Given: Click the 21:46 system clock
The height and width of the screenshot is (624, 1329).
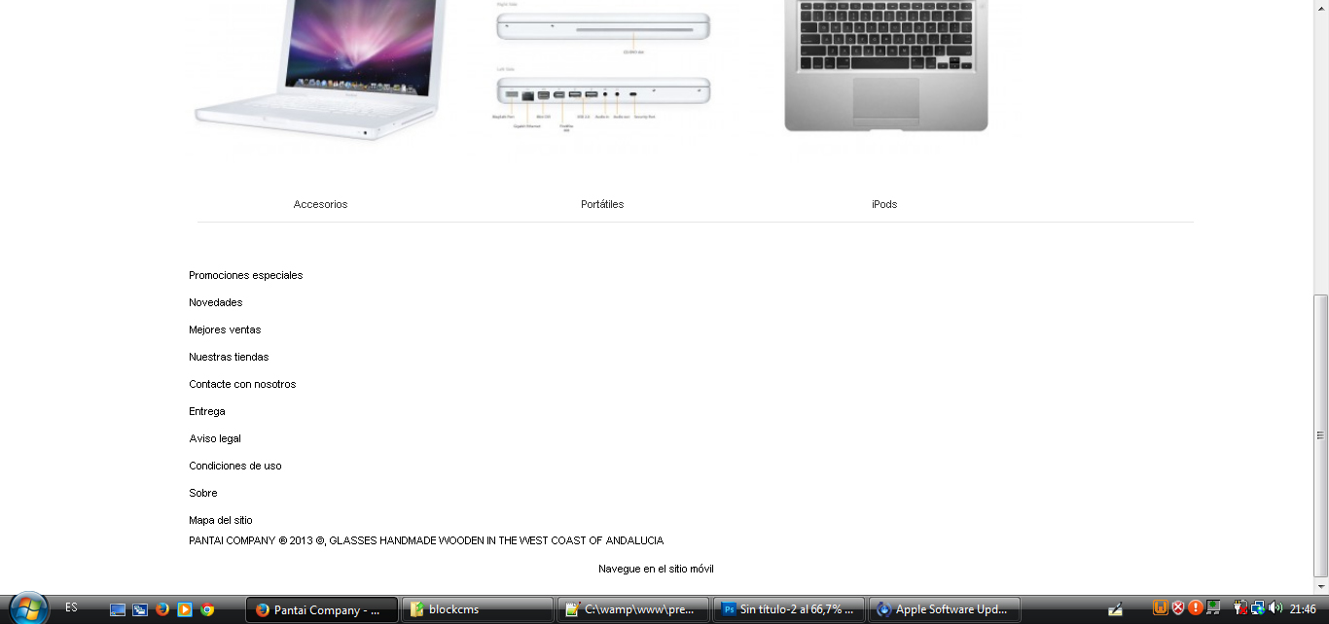Looking at the screenshot, I should pos(1303,609).
